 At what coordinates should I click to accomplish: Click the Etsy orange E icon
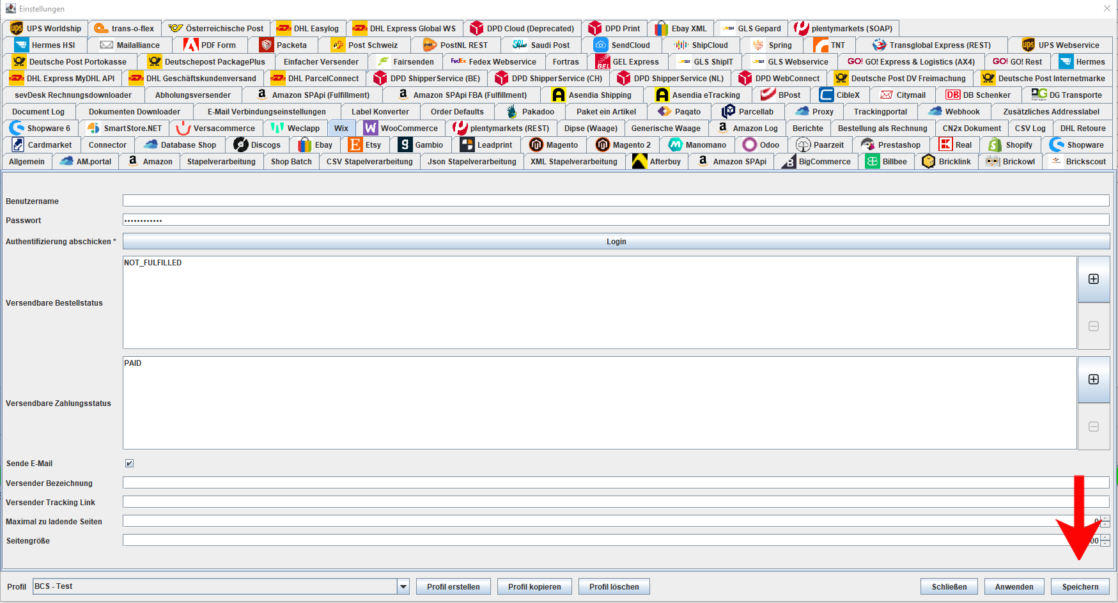355,145
